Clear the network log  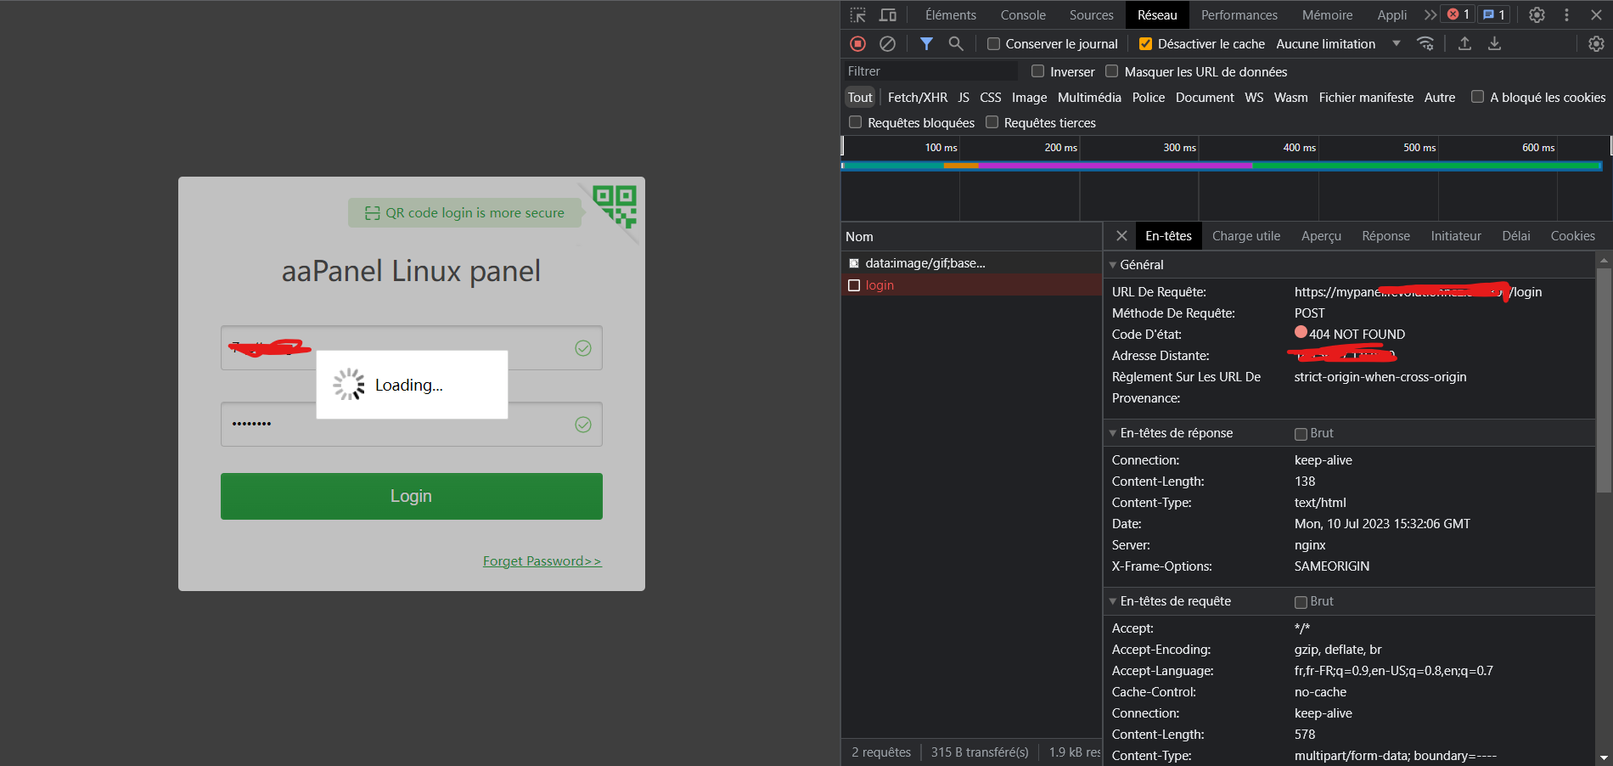[x=887, y=43]
